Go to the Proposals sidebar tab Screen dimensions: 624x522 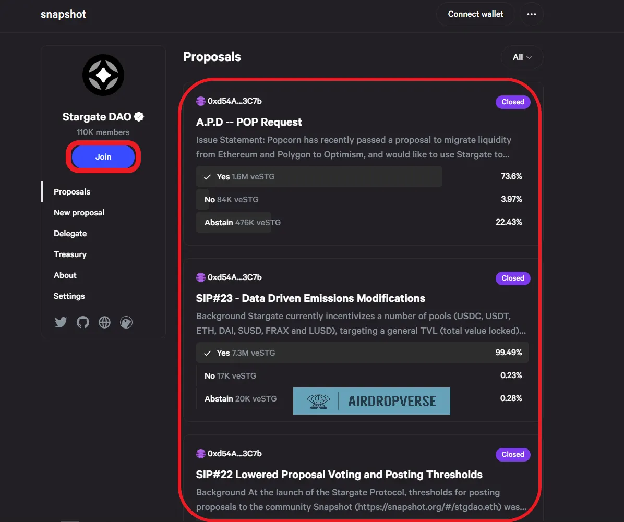click(72, 192)
